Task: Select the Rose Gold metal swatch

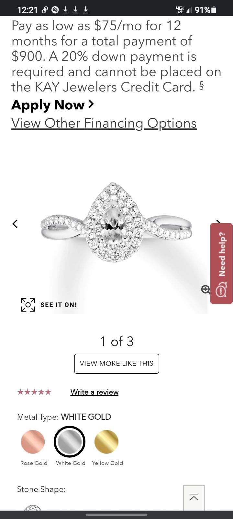Action: (33, 442)
